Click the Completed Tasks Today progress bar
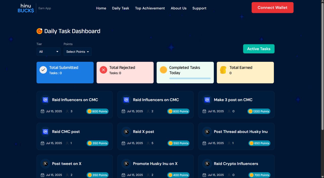Screen dimensions: 324x178 tap(190, 78)
